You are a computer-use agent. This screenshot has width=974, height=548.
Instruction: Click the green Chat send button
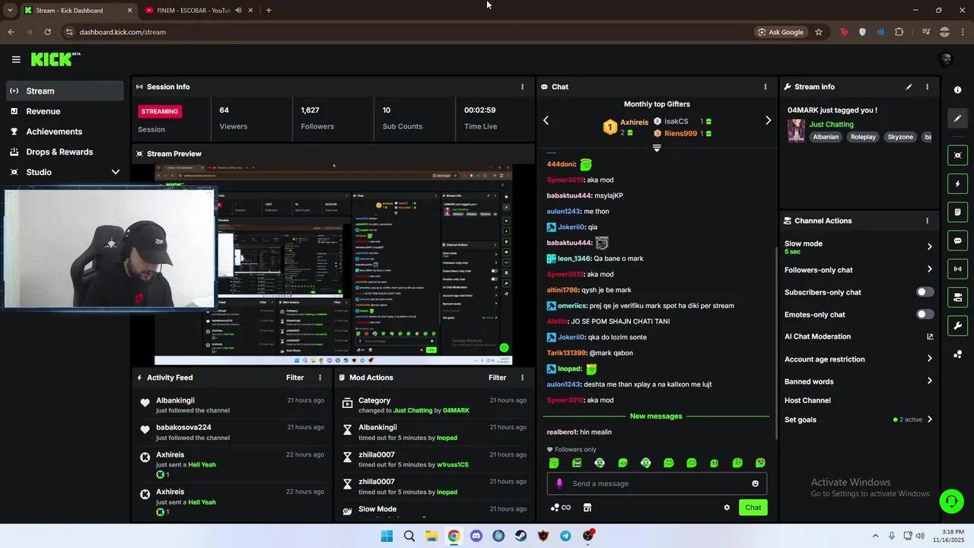(x=753, y=508)
